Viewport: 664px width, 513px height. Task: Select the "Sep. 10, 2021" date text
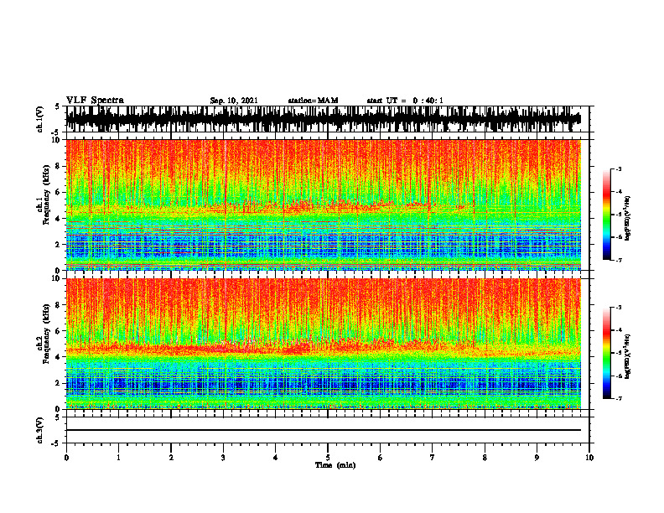click(234, 101)
